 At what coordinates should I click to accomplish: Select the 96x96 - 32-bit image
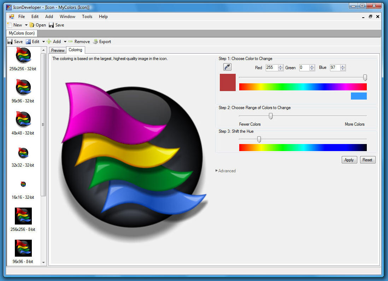(x=23, y=91)
